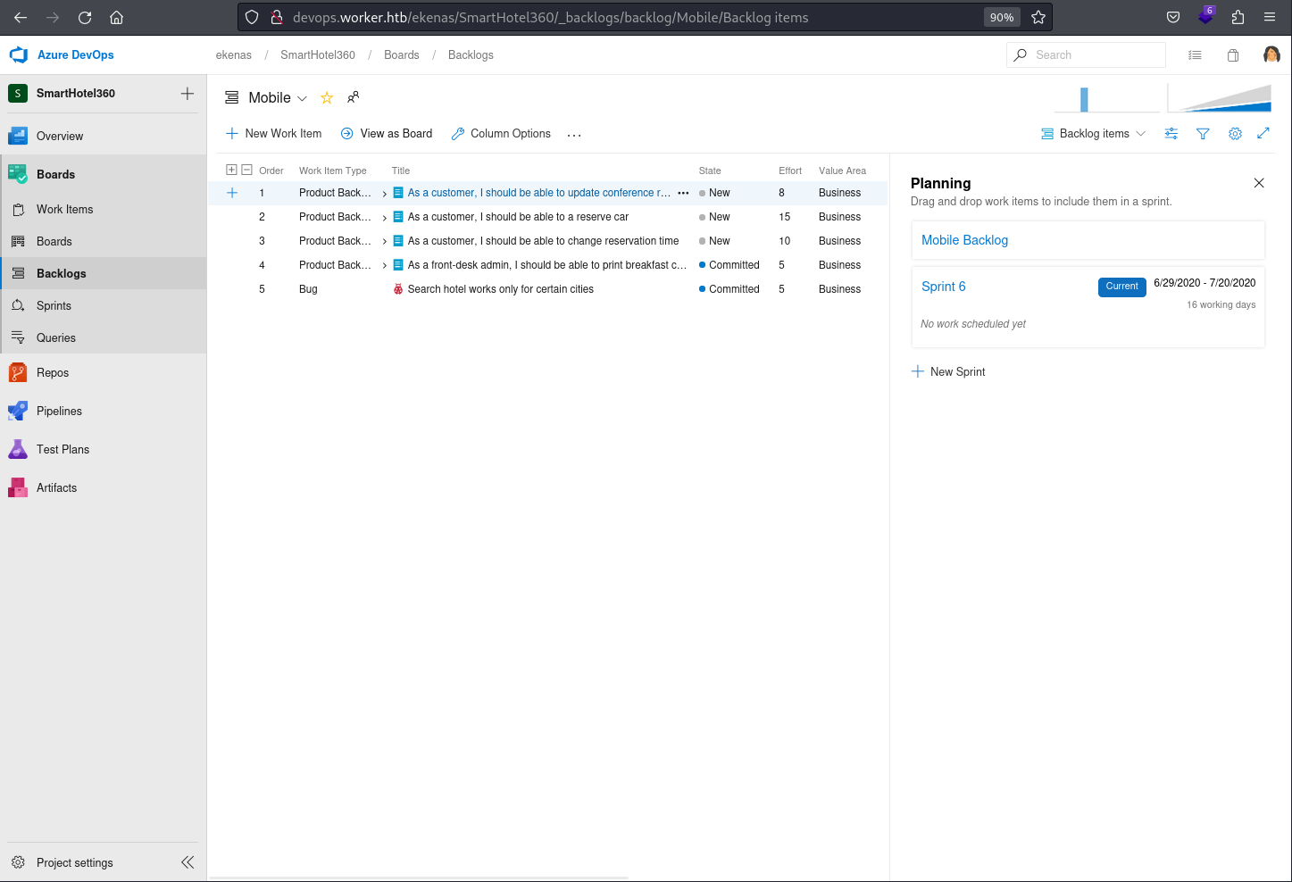Expand the reserve car backlog item
This screenshot has height=882, width=1292.
pyautogui.click(x=385, y=217)
